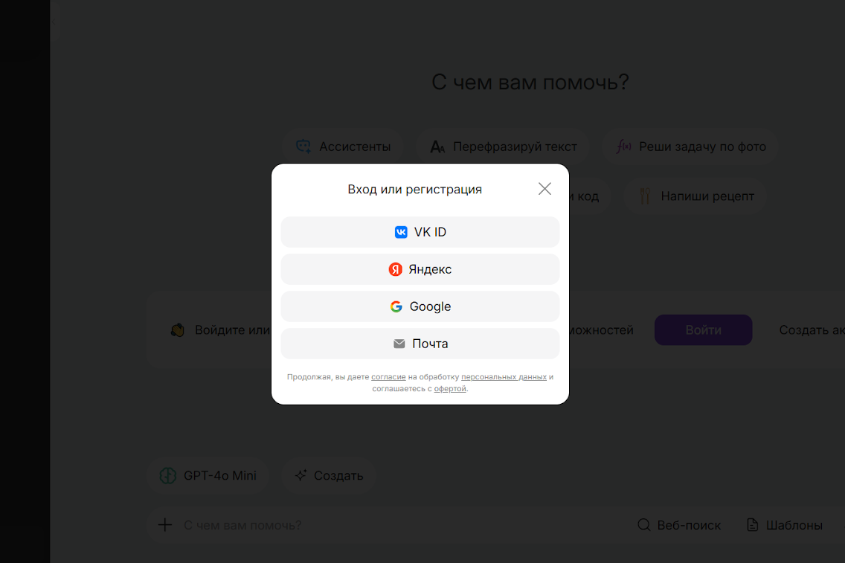Click the plus attach icon

(165, 525)
